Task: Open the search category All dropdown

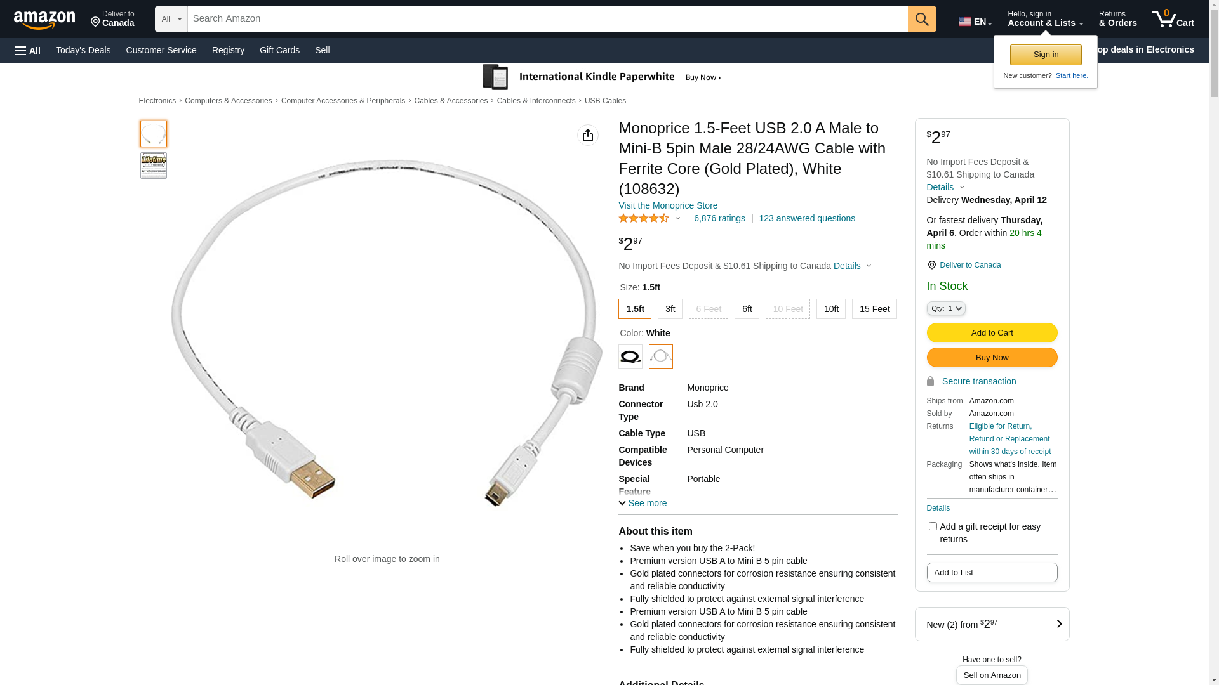Action: pyautogui.click(x=171, y=19)
